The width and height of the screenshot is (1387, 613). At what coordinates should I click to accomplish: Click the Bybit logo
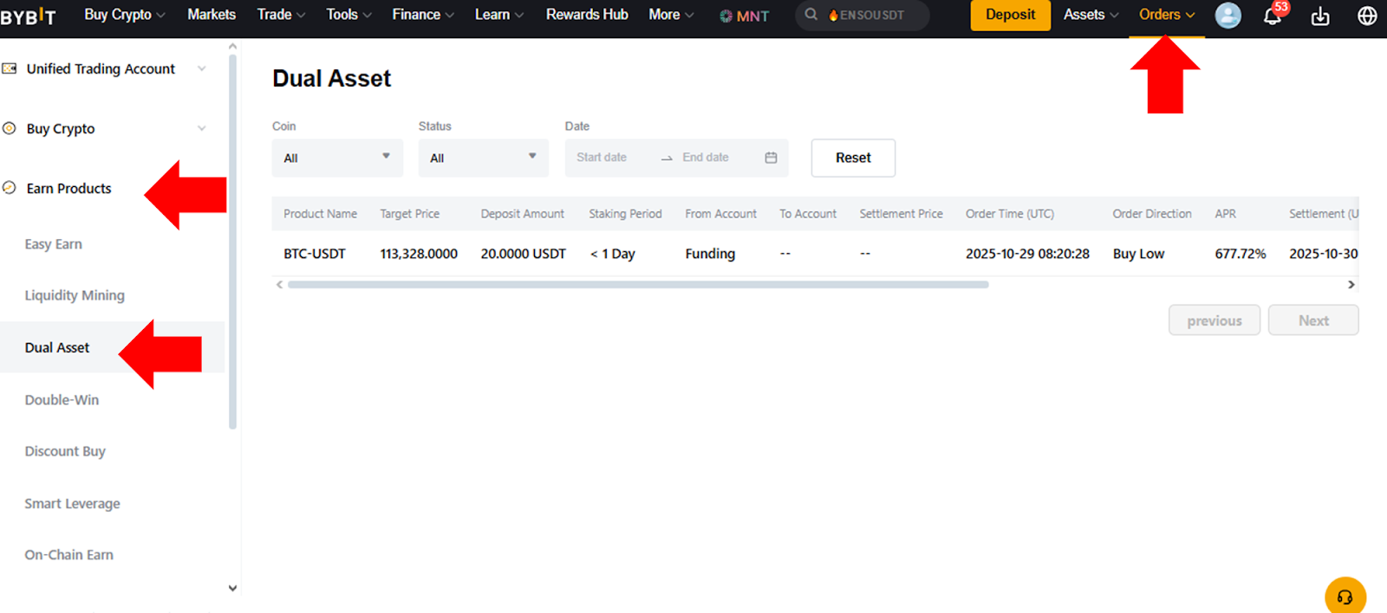(28, 16)
